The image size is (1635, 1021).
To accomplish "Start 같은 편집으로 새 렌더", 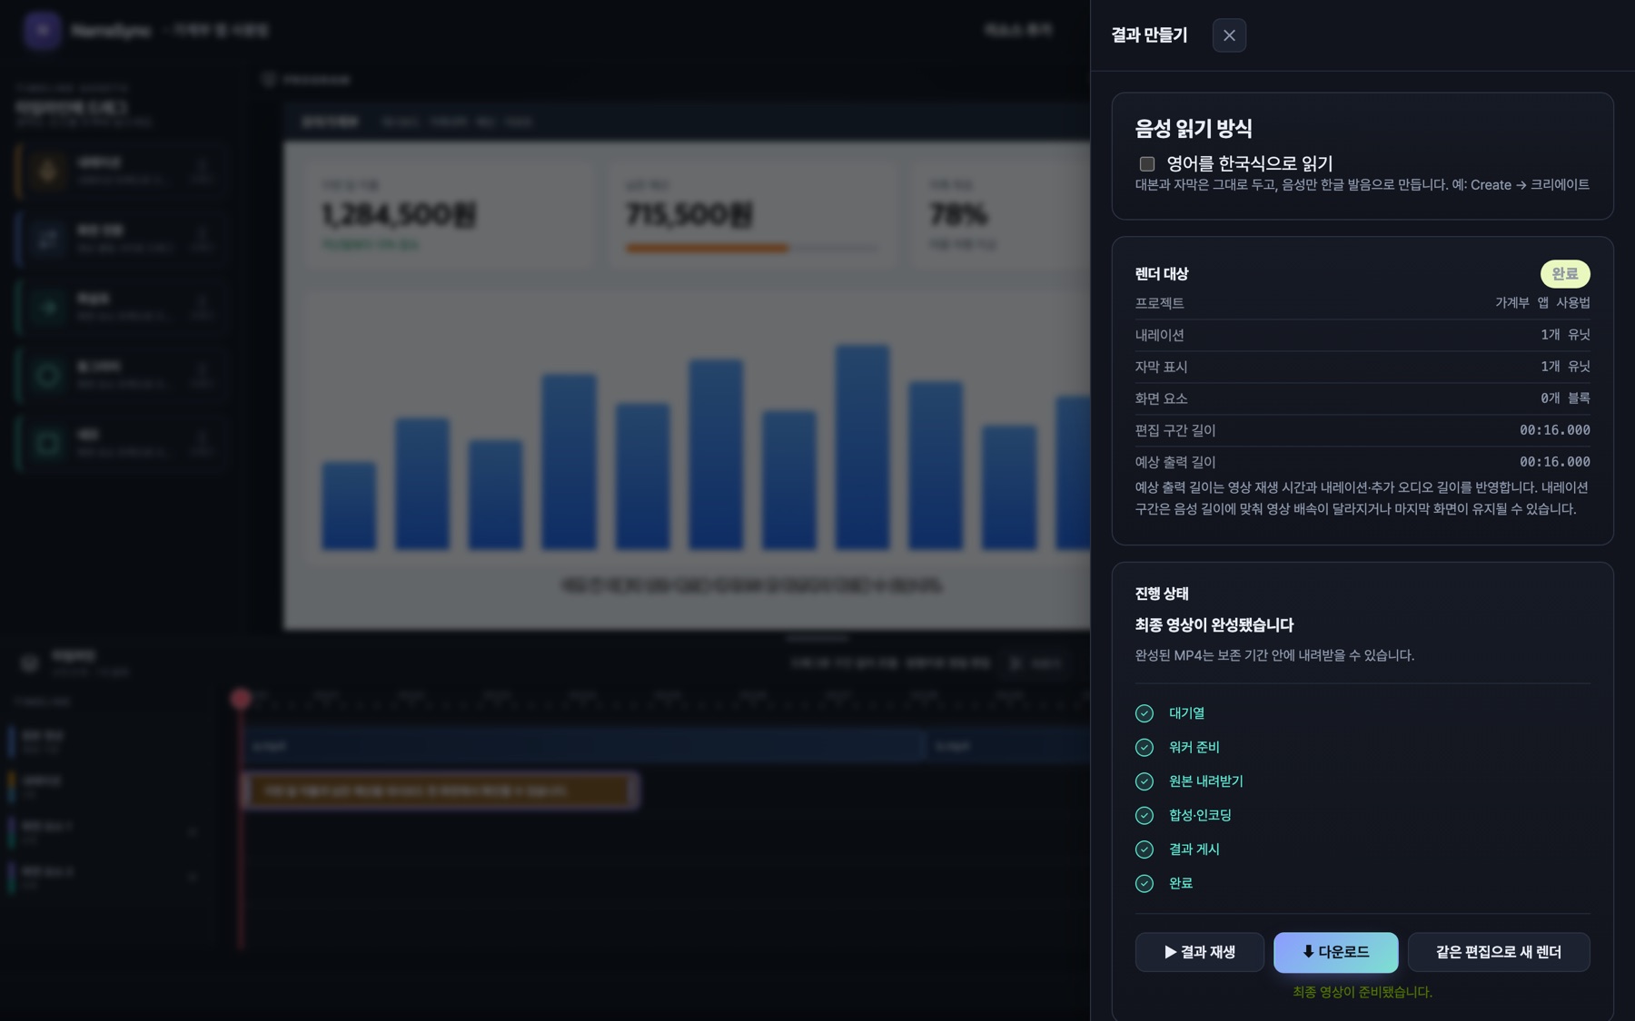I will pos(1499,952).
